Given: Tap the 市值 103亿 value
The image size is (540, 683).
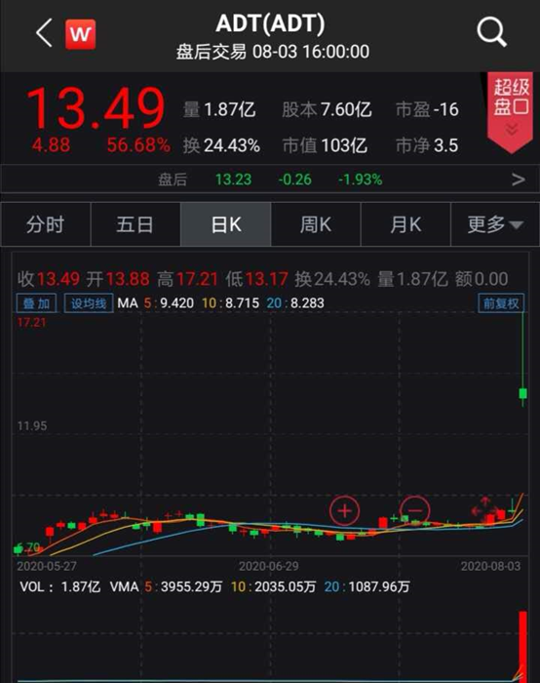Looking at the screenshot, I should click(325, 145).
